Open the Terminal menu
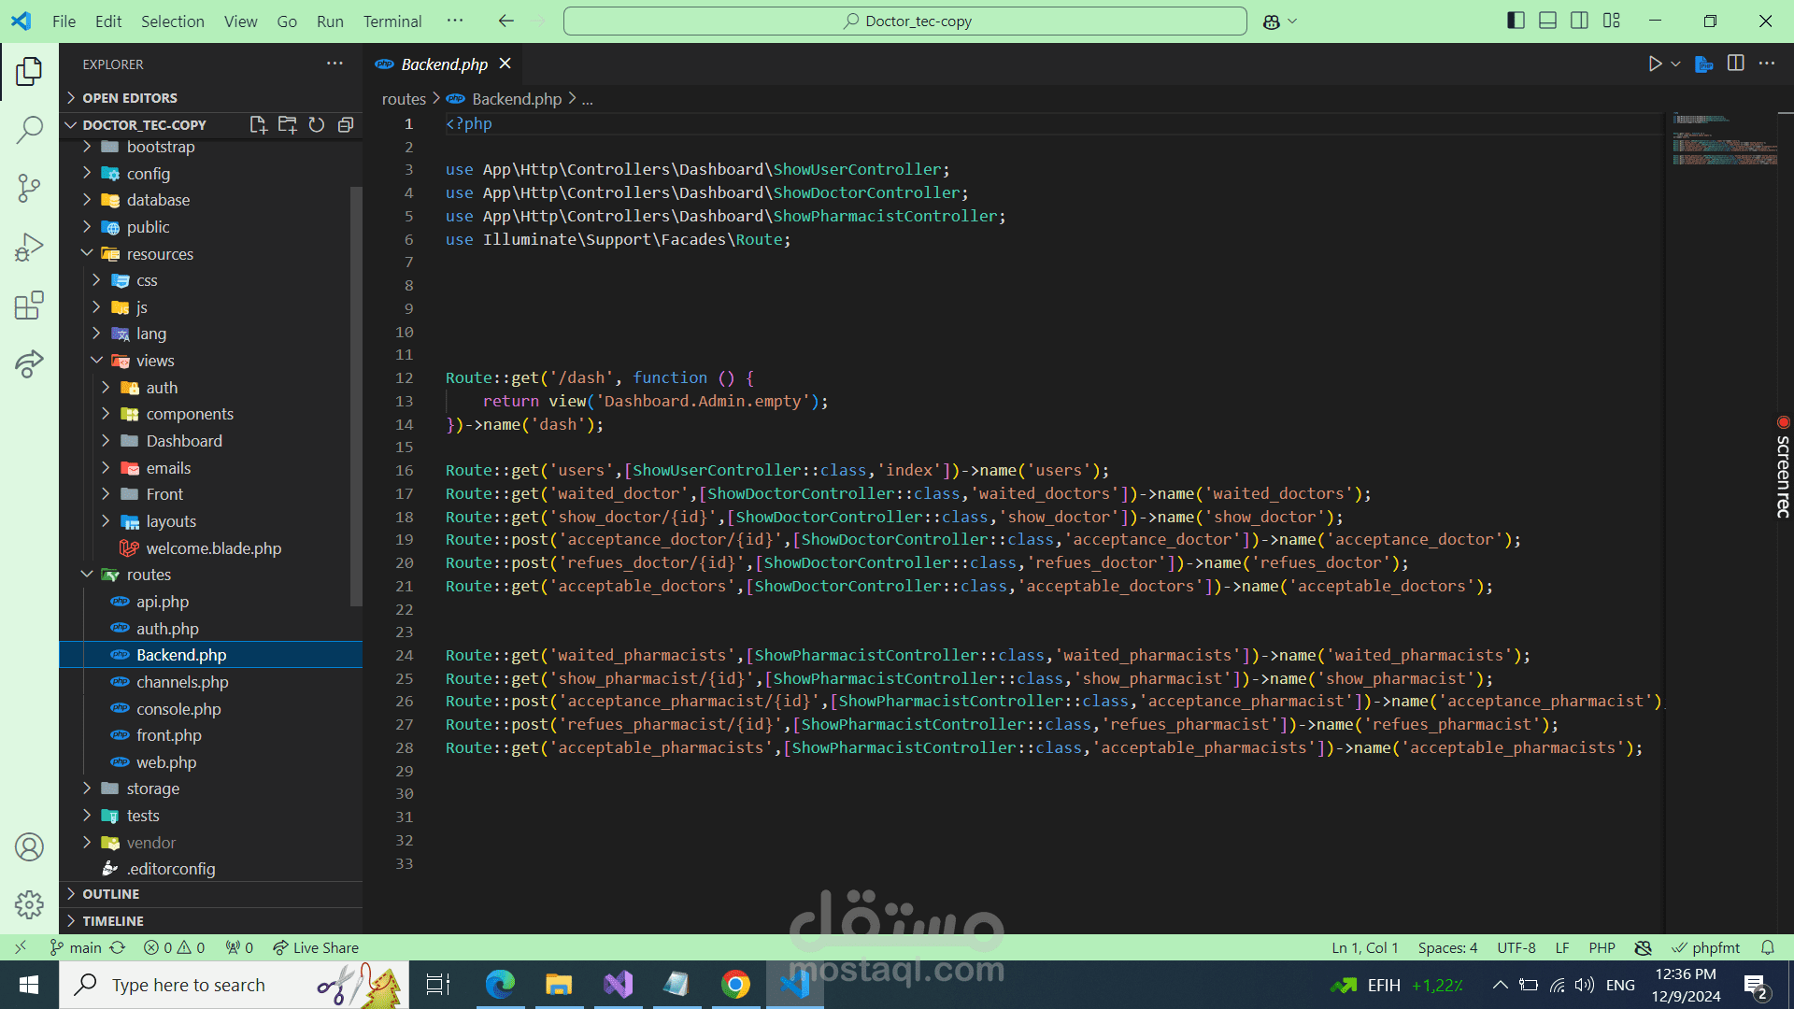This screenshot has height=1009, width=1794. pos(392,21)
